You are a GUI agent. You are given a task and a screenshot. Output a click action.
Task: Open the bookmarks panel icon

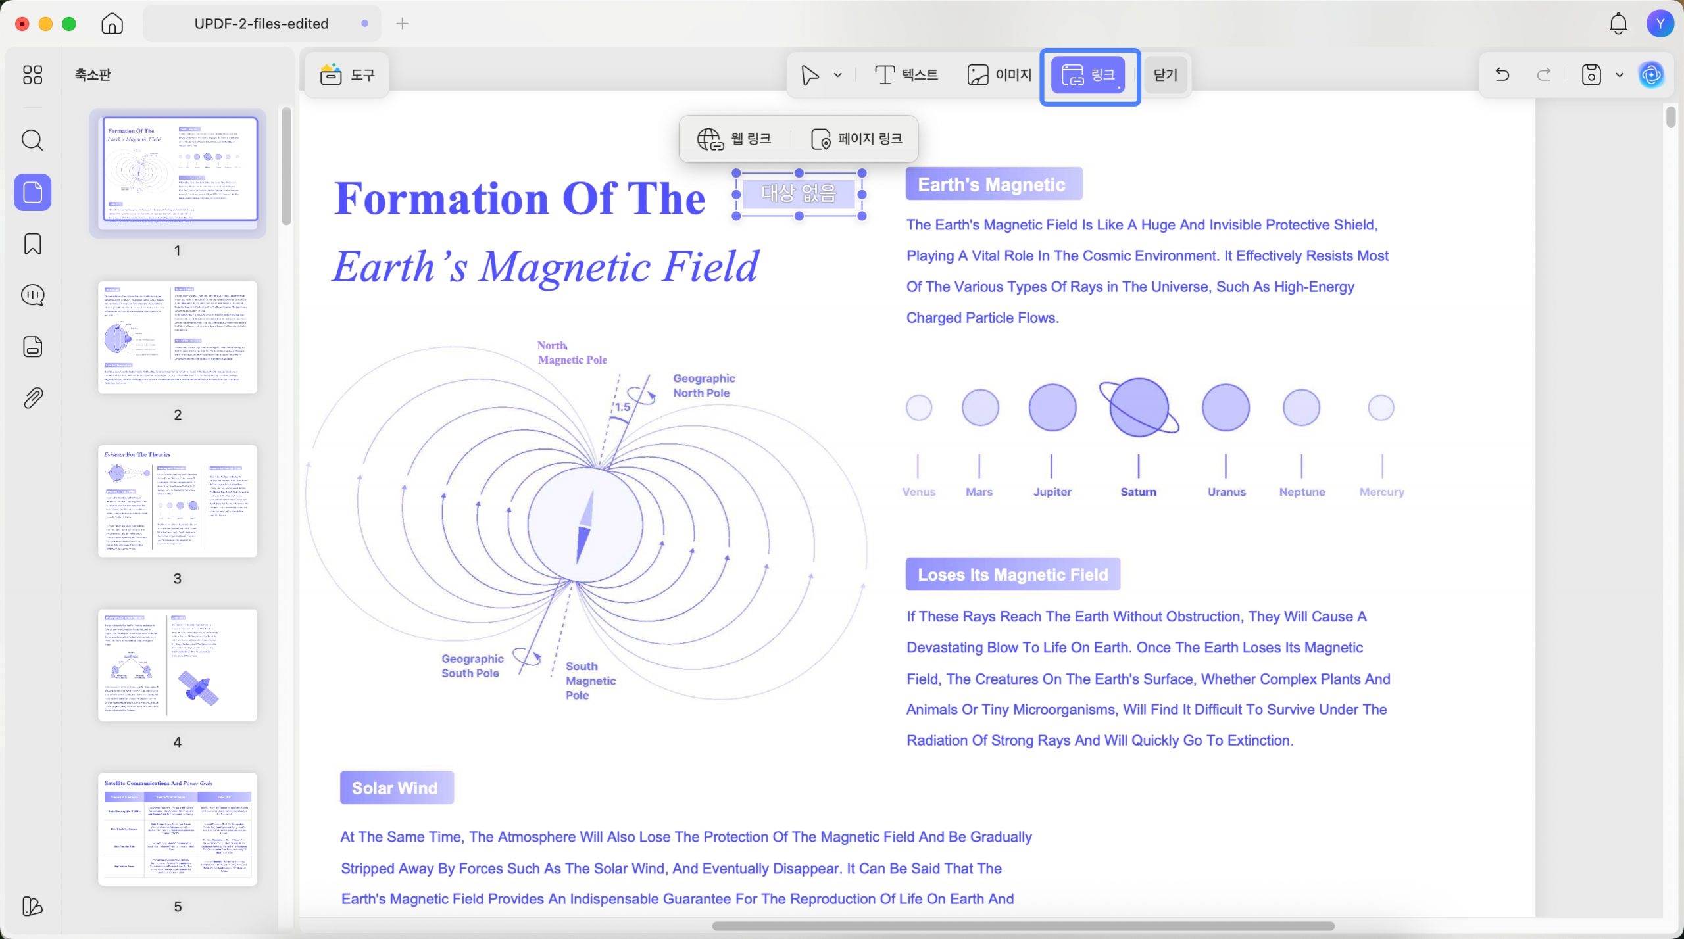32,244
